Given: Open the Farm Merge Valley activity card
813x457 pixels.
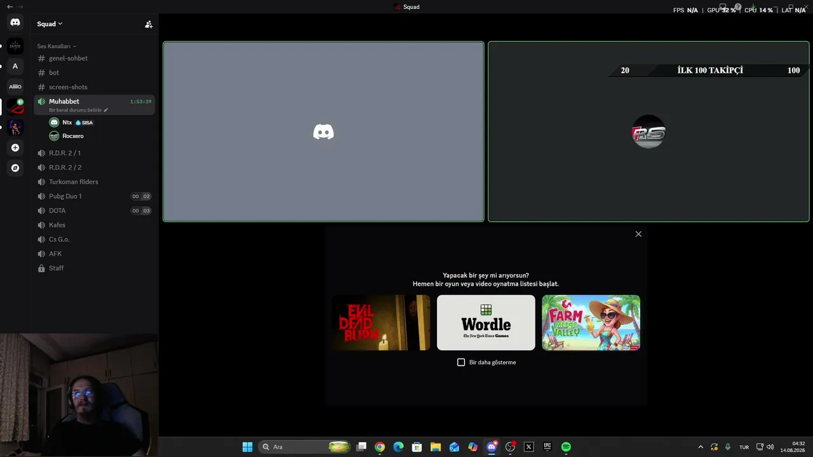Looking at the screenshot, I should pos(591,322).
